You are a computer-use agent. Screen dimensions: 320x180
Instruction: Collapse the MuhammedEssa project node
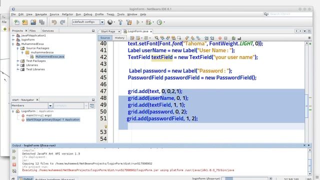point(13,44)
